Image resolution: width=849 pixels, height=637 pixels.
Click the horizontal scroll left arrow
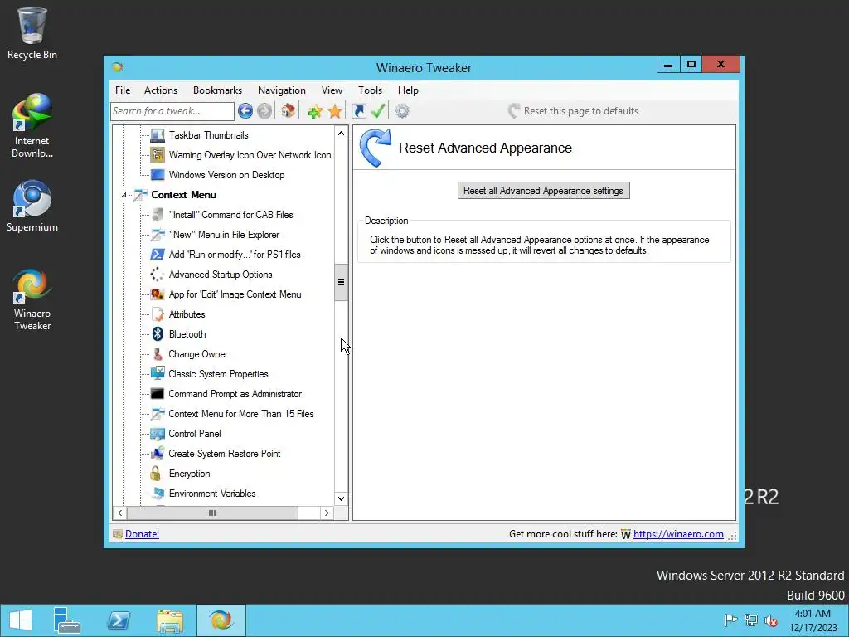tap(119, 513)
